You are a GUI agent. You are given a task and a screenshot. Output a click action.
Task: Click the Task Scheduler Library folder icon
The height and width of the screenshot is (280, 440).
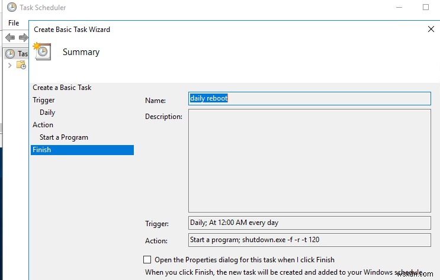21,65
